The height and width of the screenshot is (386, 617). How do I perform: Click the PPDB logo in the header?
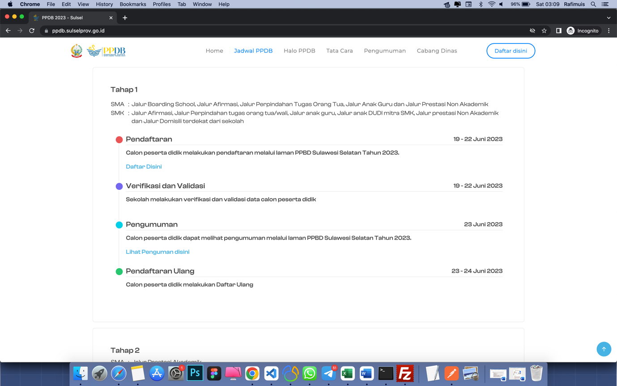click(106, 51)
